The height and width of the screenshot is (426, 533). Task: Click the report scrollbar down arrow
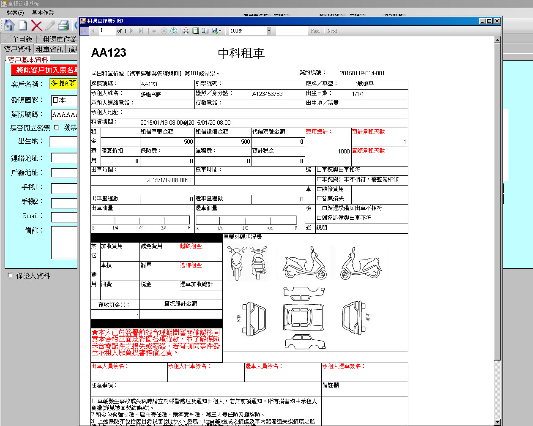[x=497, y=422]
